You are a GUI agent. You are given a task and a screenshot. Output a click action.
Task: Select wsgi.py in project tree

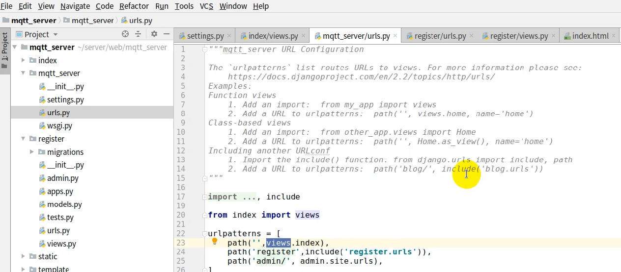click(x=56, y=126)
